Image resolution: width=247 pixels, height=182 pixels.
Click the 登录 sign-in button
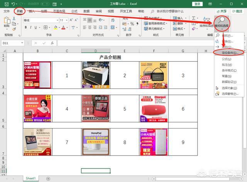pos(198,4)
